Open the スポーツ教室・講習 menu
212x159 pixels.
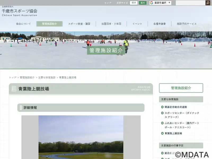(79, 24)
